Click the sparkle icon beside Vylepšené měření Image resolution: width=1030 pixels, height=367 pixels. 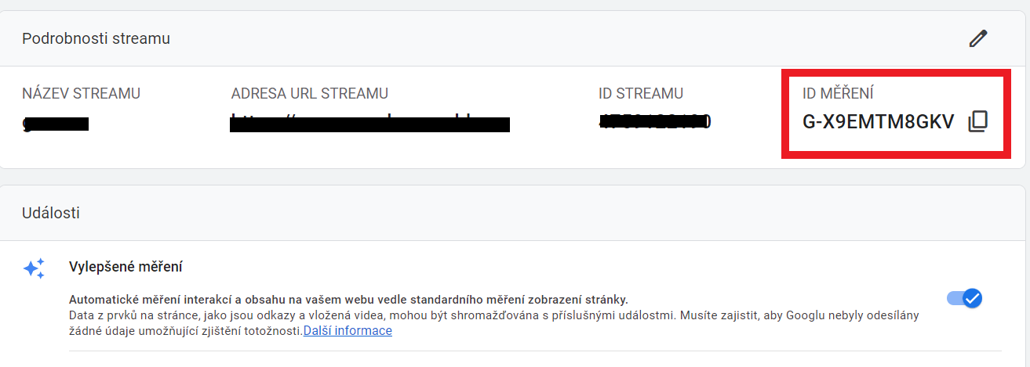(x=34, y=268)
